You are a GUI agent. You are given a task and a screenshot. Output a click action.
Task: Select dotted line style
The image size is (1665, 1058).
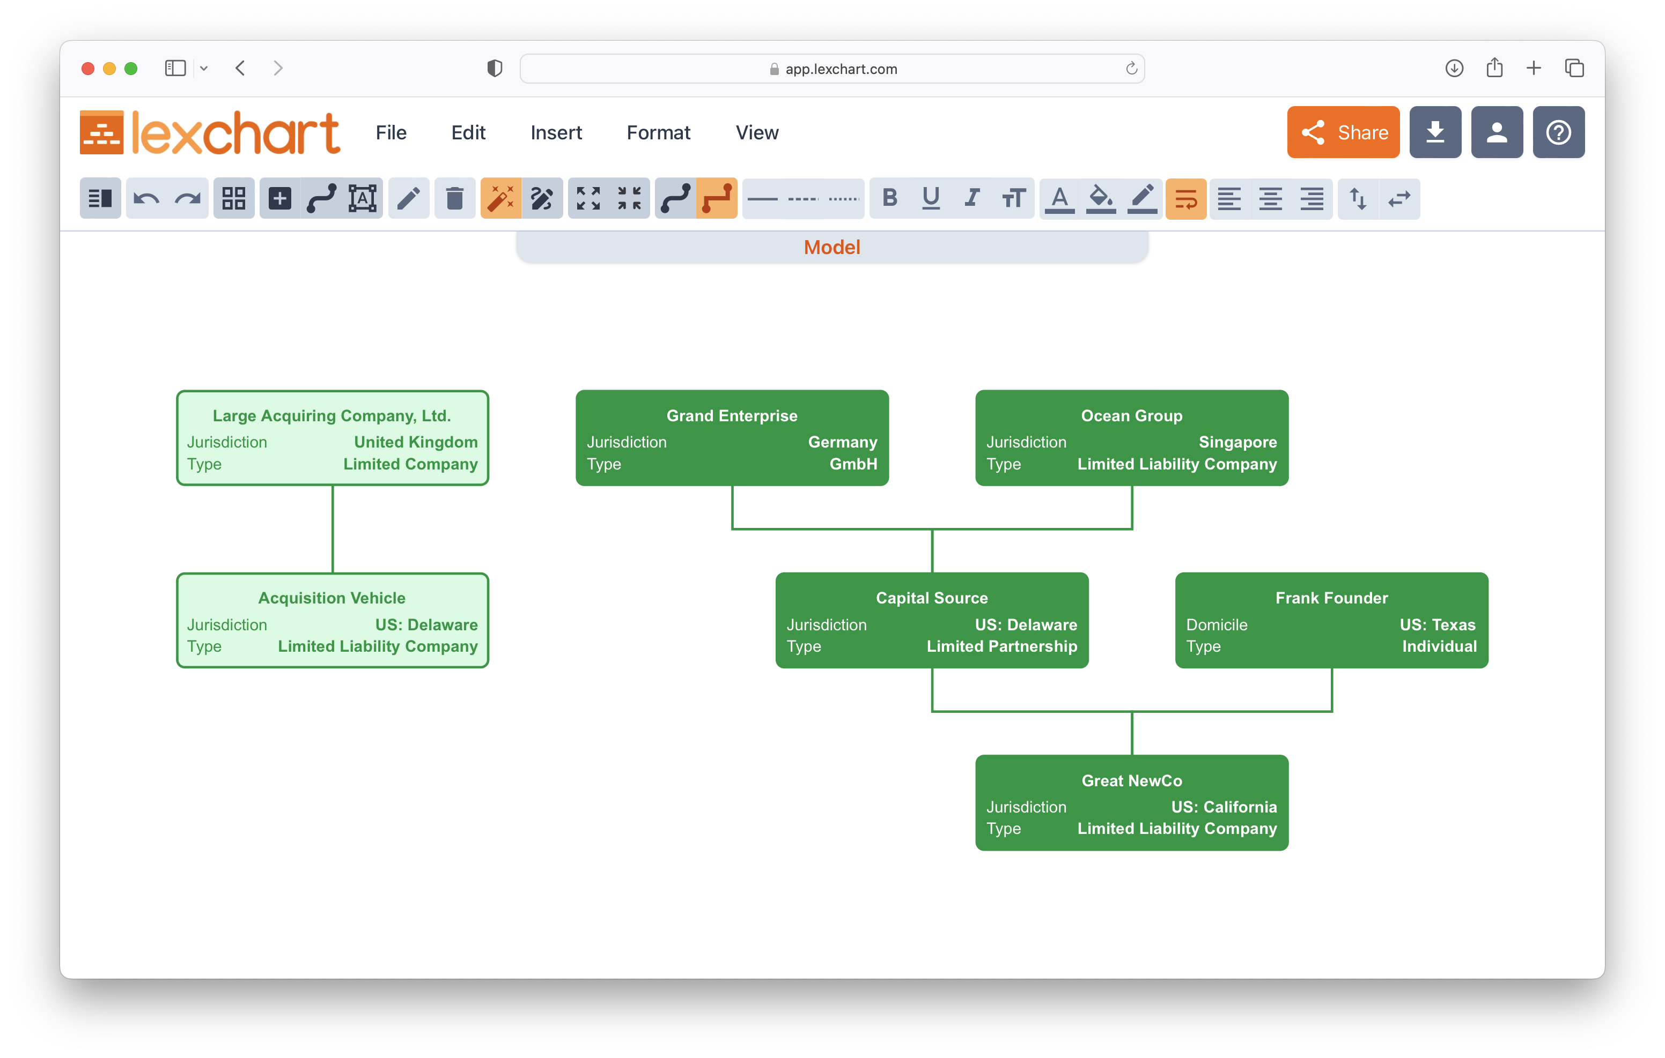pyautogui.click(x=844, y=199)
